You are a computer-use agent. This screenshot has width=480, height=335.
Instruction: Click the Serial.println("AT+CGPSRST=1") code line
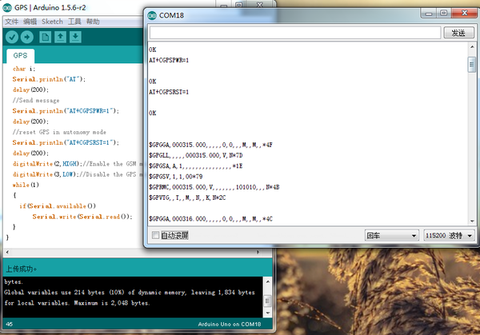click(x=66, y=142)
